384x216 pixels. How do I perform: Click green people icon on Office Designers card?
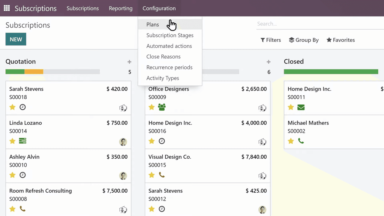[162, 107]
